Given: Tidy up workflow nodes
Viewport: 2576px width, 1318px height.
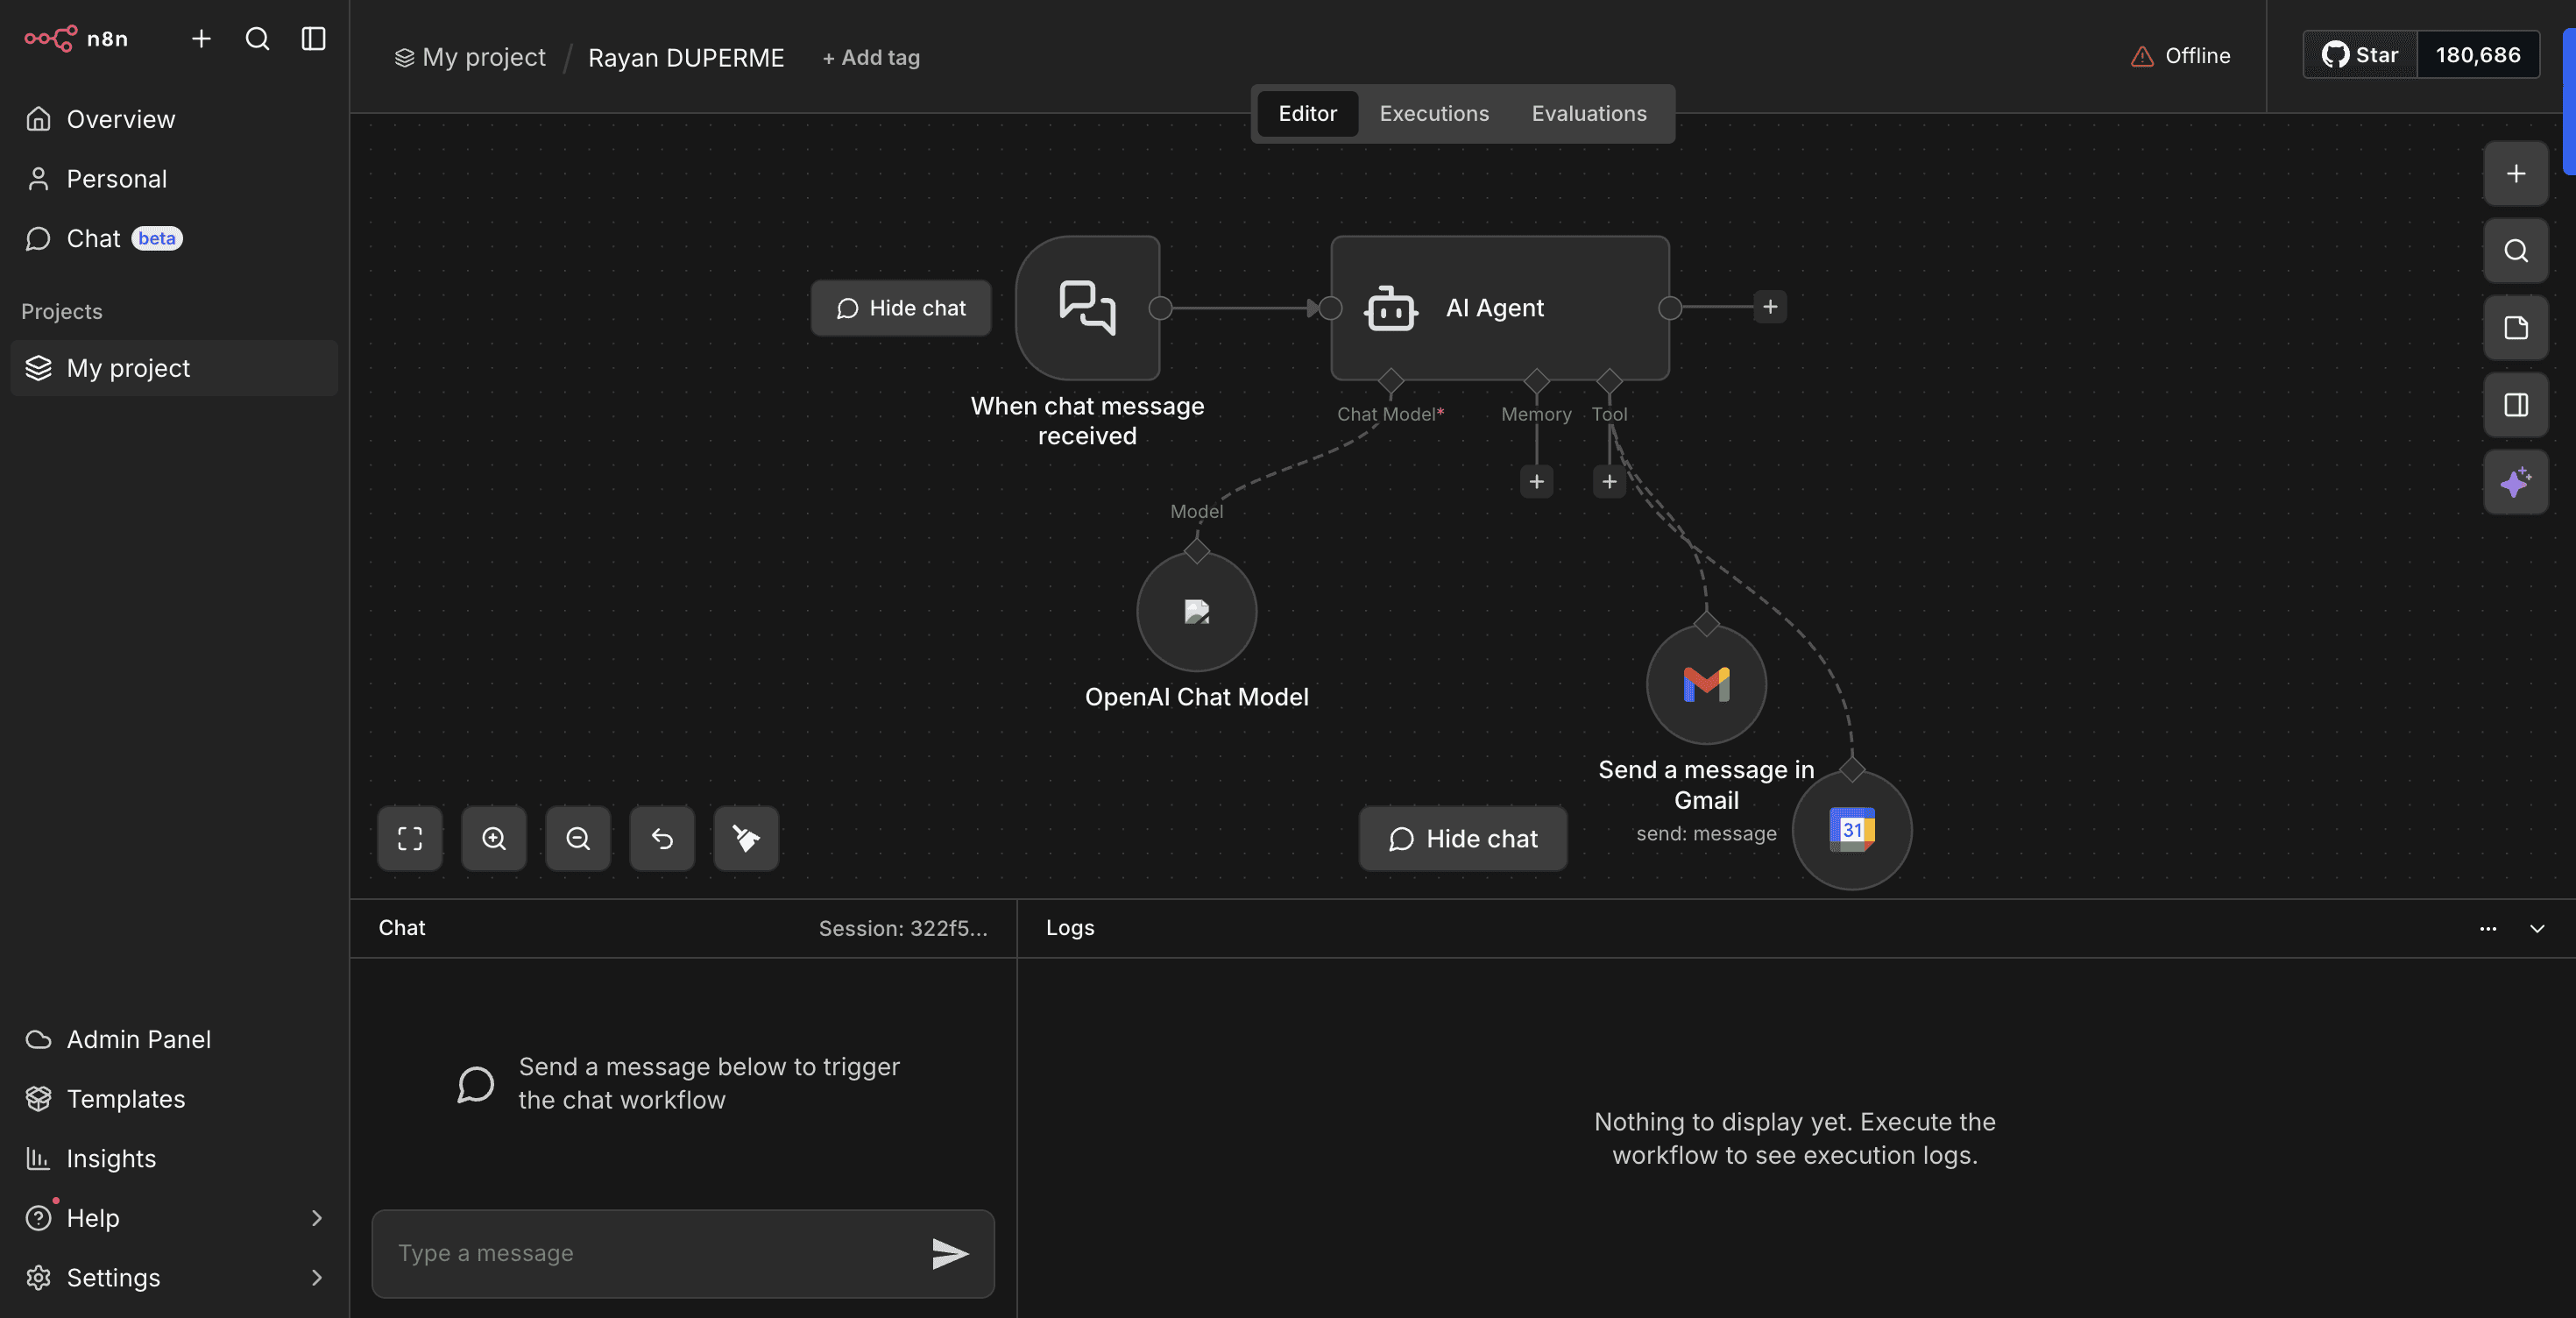Looking at the screenshot, I should point(746,838).
